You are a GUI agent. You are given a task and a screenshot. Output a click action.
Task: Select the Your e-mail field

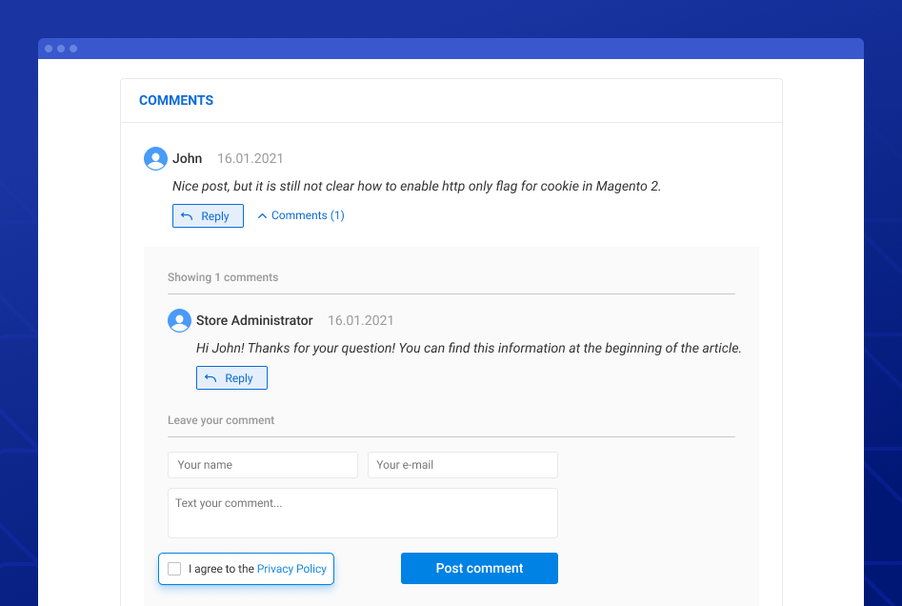(x=462, y=464)
